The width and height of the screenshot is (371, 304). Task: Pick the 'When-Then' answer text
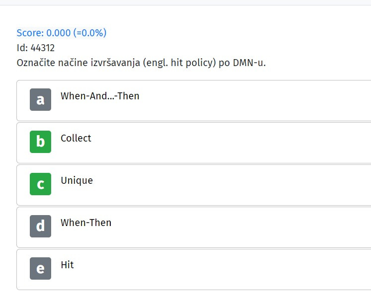(86, 223)
